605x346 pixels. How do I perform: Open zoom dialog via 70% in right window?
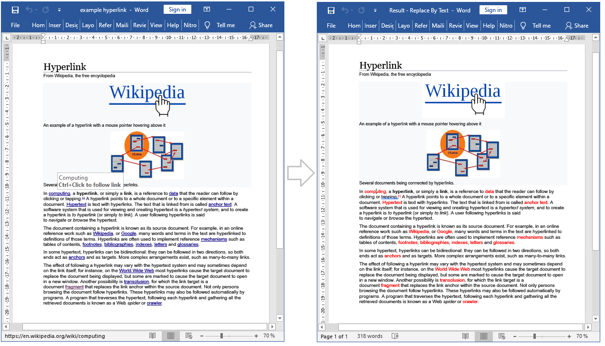(x=582, y=336)
